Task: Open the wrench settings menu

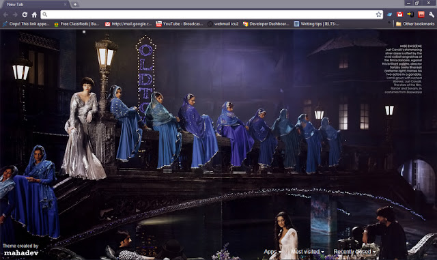Action: (x=431, y=14)
